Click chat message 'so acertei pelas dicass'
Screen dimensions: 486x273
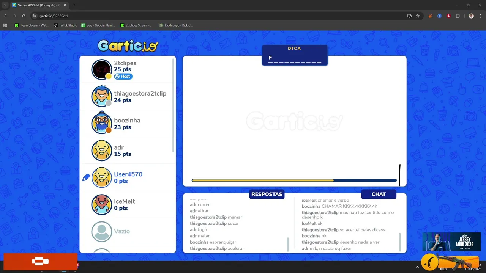362,230
